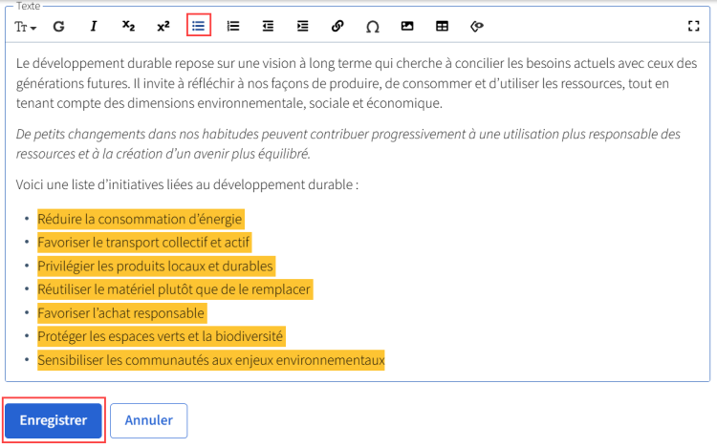The height and width of the screenshot is (448, 717).
Task: Place cursor in "Voici une liste d'initiatives" line
Action: tap(187, 185)
